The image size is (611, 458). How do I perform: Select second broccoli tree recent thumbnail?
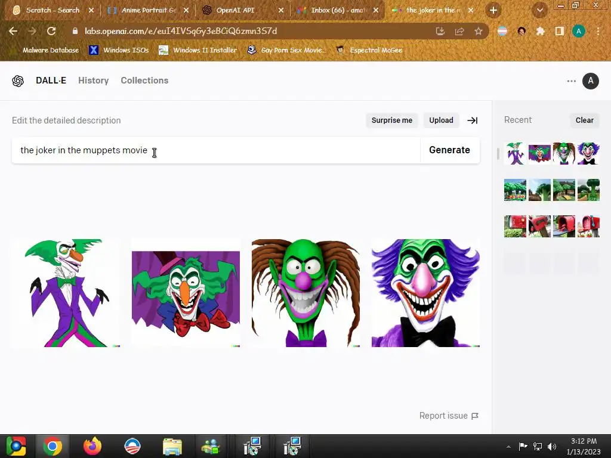pos(539,190)
